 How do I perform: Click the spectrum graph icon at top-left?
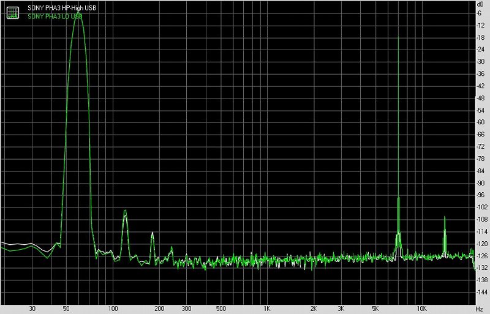13,12
